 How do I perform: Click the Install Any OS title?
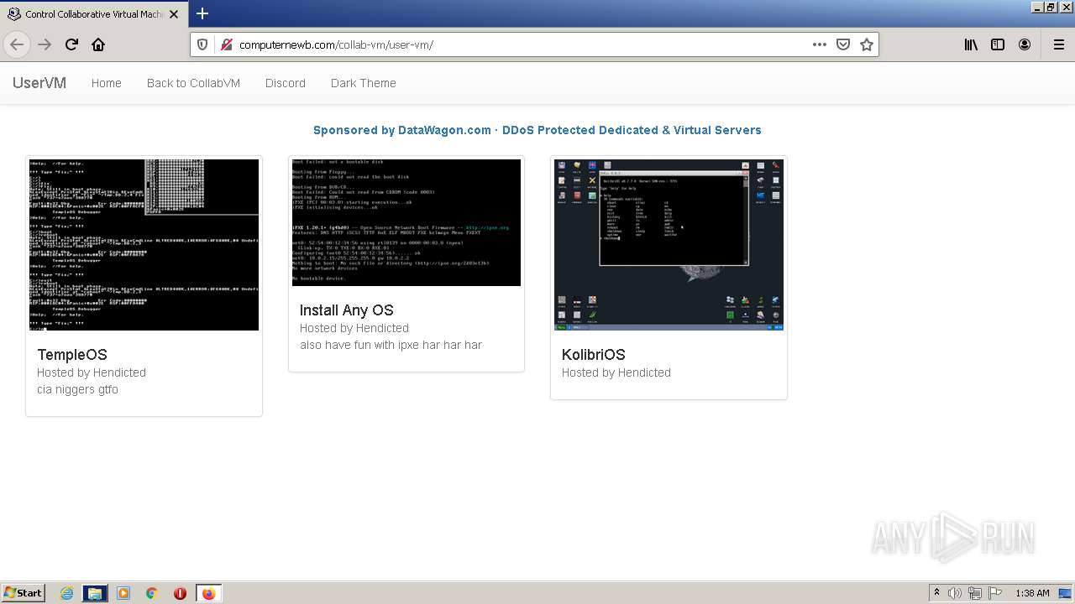pyautogui.click(x=347, y=310)
